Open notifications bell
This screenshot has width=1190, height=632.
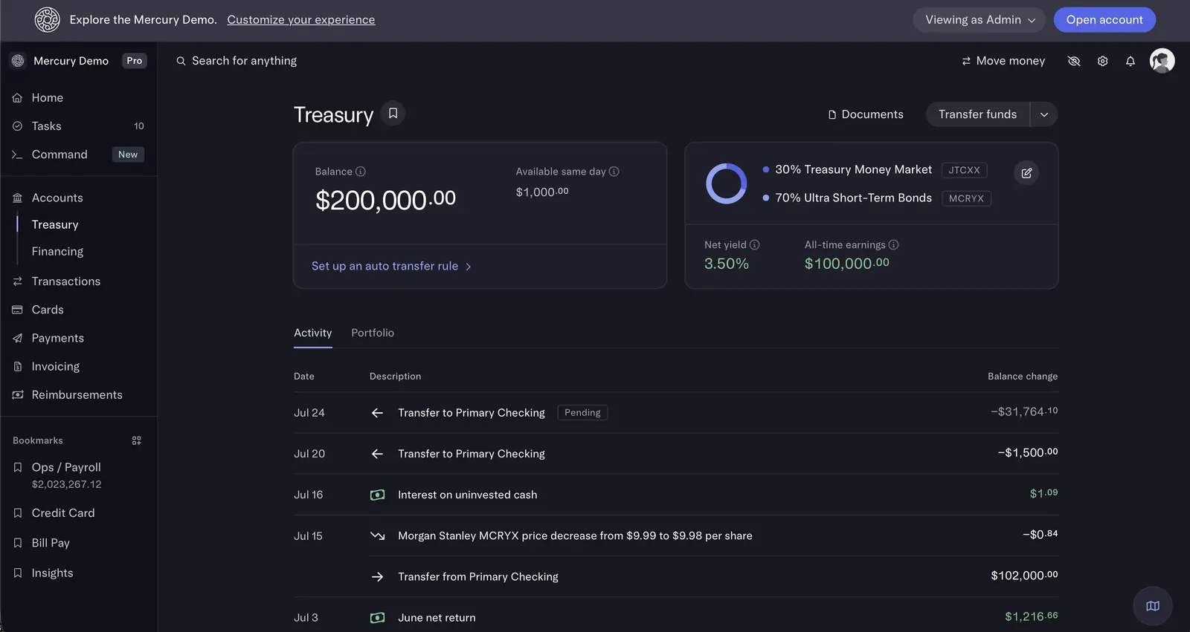pos(1130,61)
